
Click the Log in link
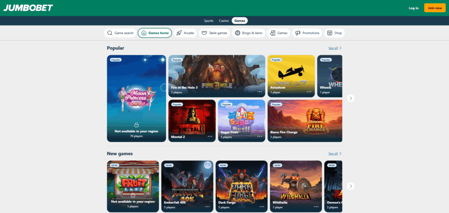pos(413,8)
